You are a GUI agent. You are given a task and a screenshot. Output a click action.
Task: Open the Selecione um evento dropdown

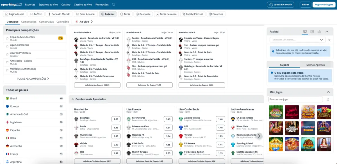click(298, 40)
